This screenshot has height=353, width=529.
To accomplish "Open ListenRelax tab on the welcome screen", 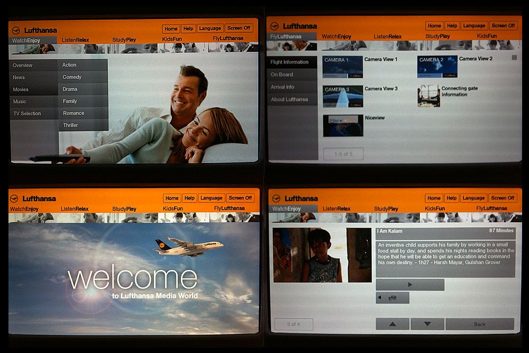I will click(75, 209).
